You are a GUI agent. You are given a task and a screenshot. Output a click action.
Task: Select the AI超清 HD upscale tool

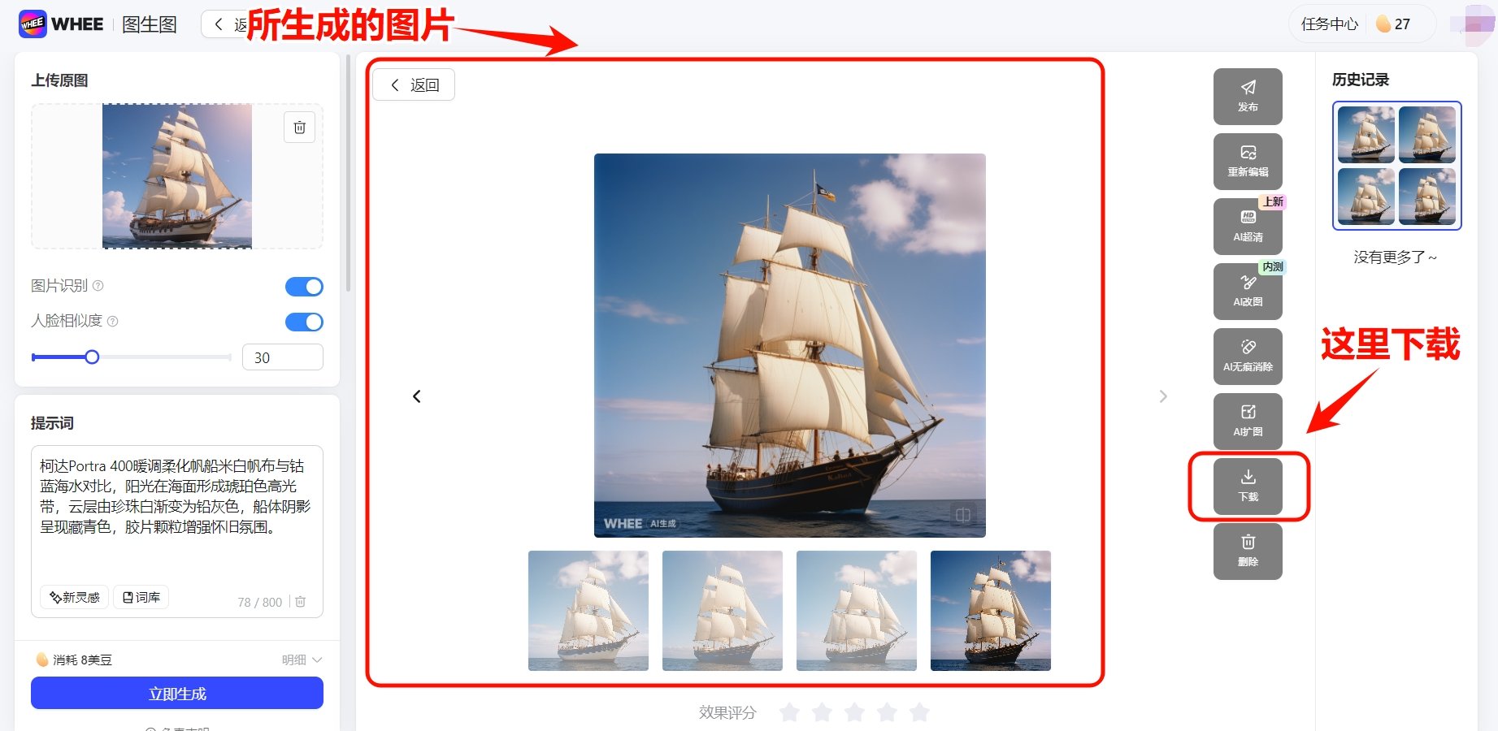click(1248, 227)
